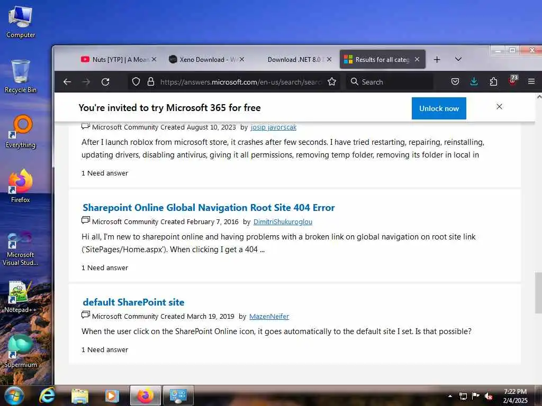The height and width of the screenshot is (406, 542).
Task: Reload the current page
Action: tap(105, 82)
